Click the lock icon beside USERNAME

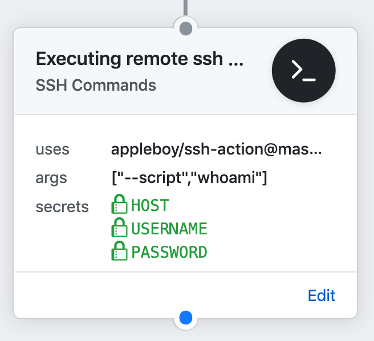(119, 229)
